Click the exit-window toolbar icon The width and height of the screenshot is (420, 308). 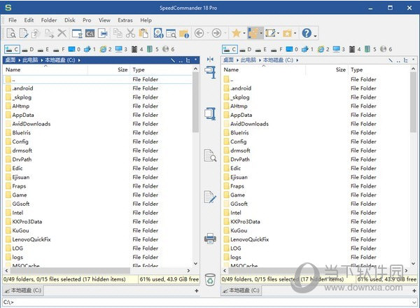(103, 33)
